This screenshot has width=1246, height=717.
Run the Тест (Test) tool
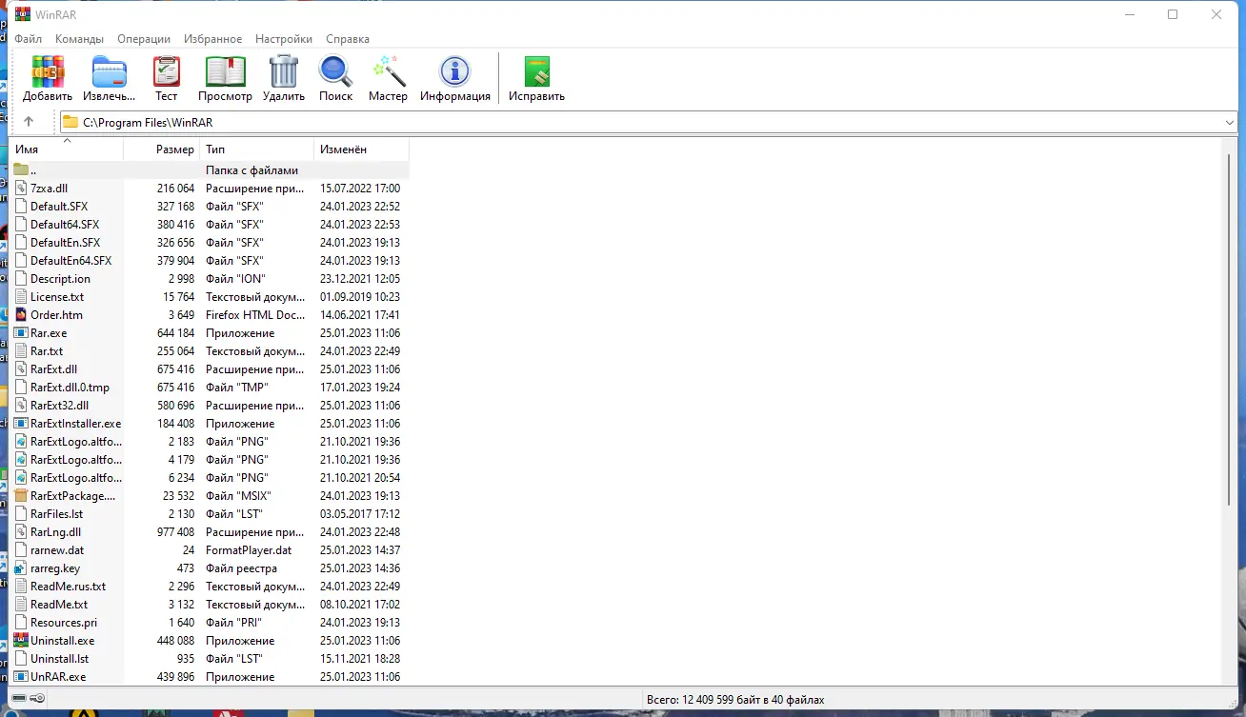(167, 71)
